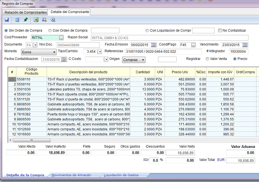Open the calculator toolbar icon
The image size is (259, 182).
17,20
